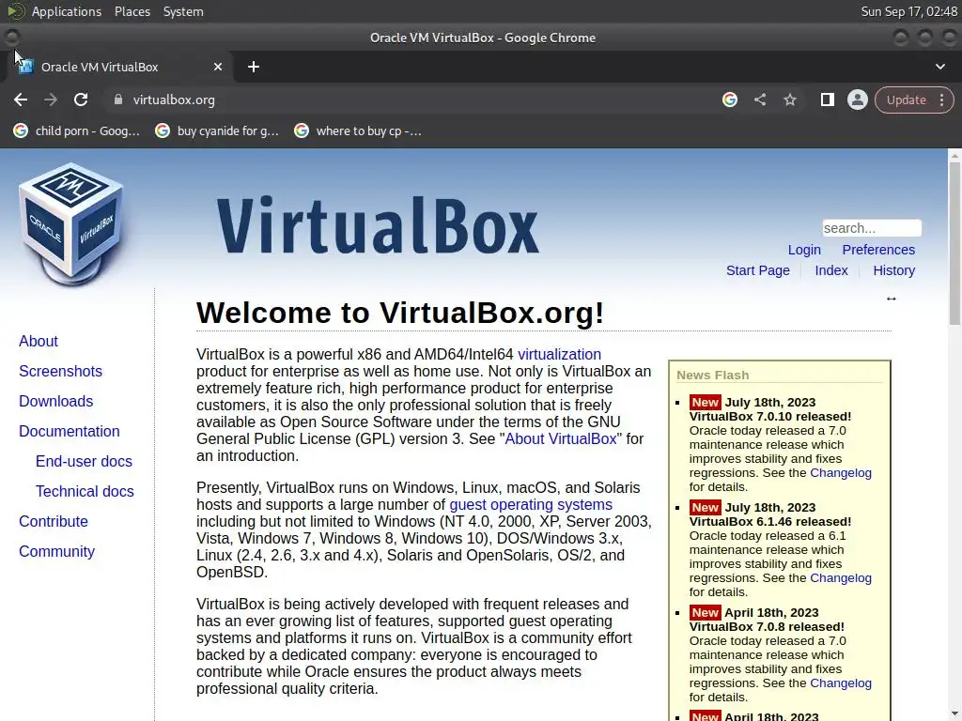The height and width of the screenshot is (721, 962).
Task: Open About in the sidebar
Action: click(38, 341)
